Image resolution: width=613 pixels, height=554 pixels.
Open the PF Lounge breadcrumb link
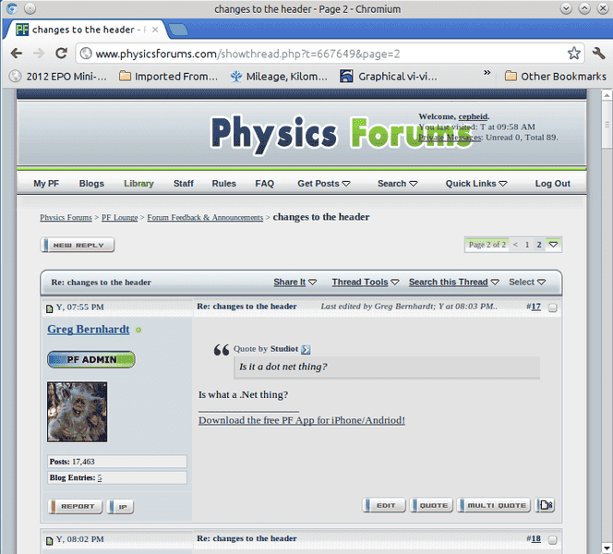pyautogui.click(x=120, y=217)
